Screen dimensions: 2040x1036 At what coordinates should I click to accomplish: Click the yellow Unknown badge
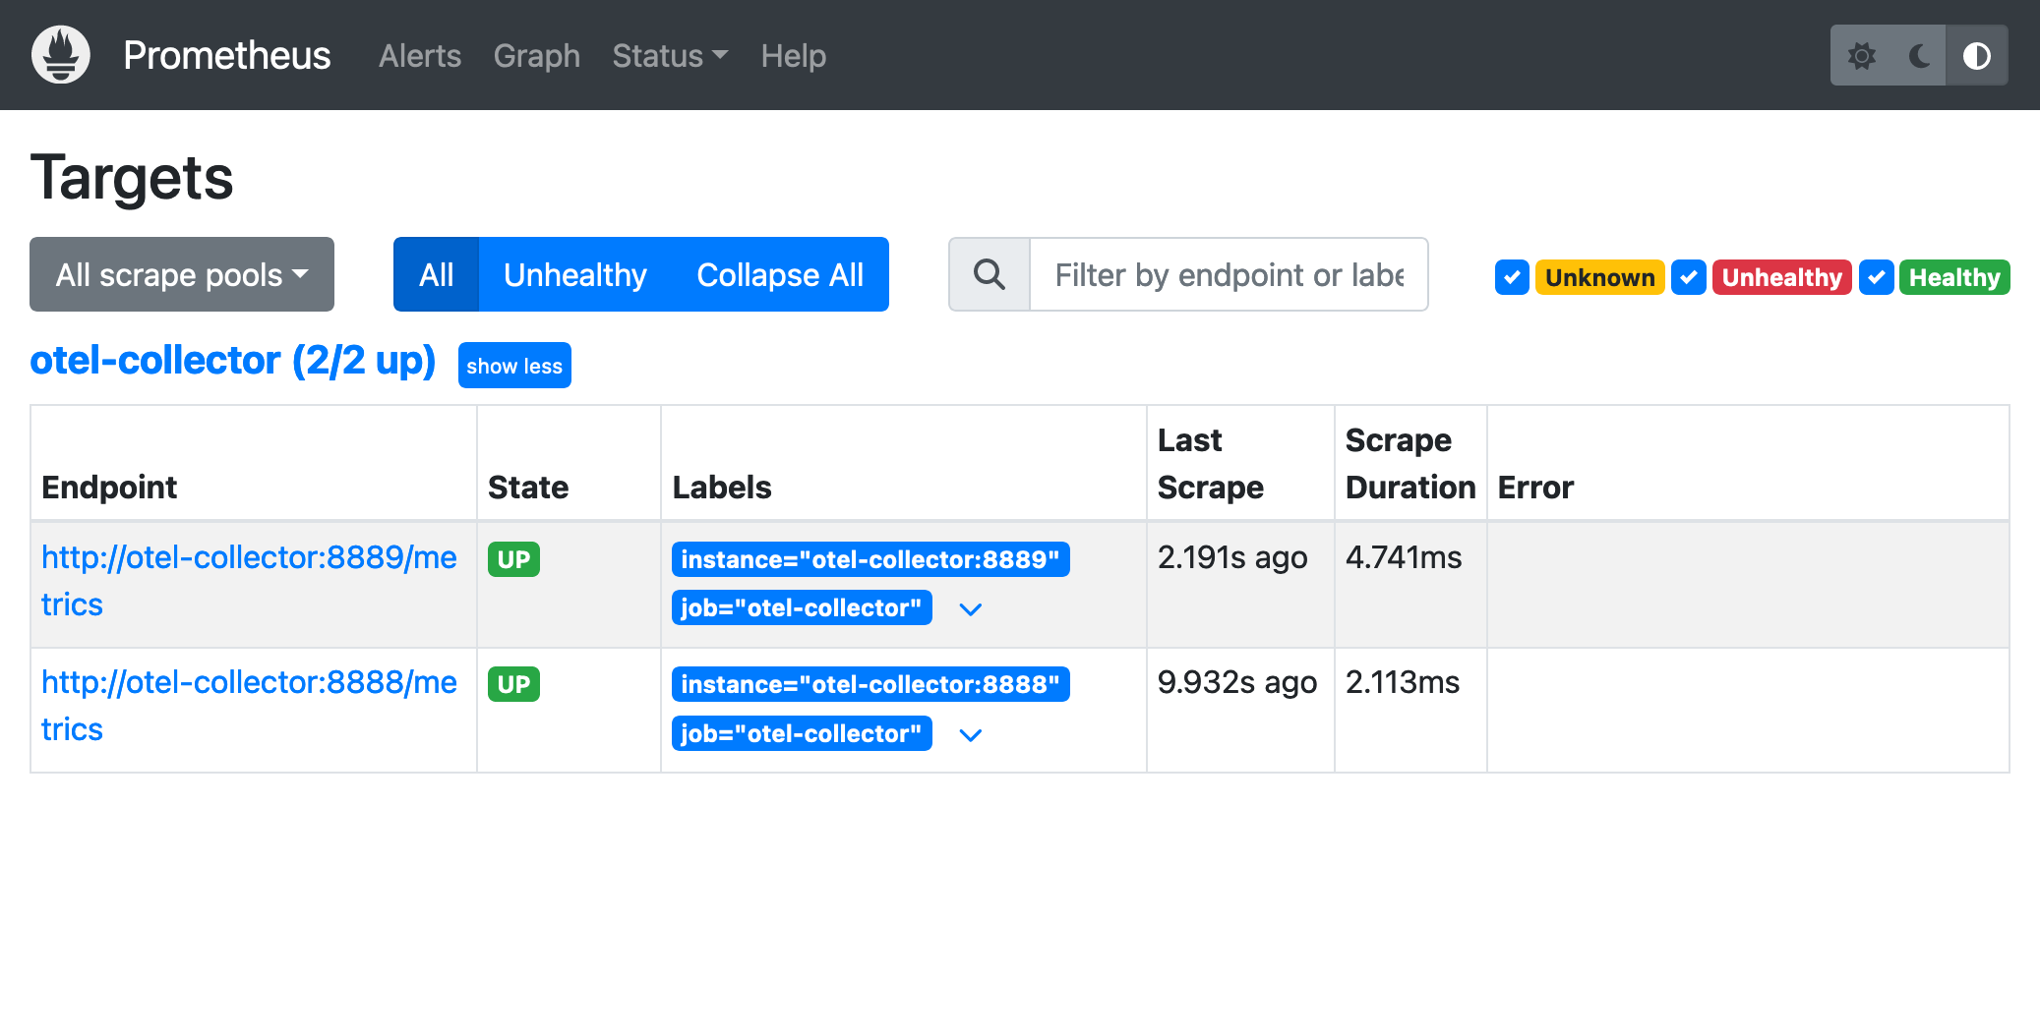pyautogui.click(x=1599, y=277)
